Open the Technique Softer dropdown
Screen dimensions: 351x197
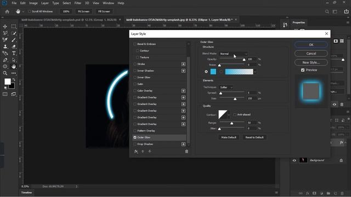coord(226,88)
